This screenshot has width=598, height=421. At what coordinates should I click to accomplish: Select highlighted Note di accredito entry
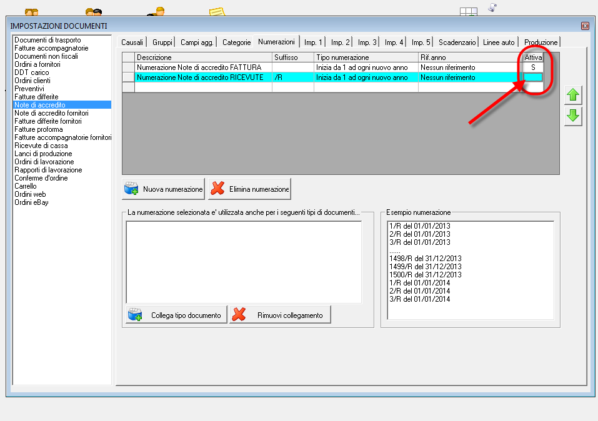pos(62,105)
